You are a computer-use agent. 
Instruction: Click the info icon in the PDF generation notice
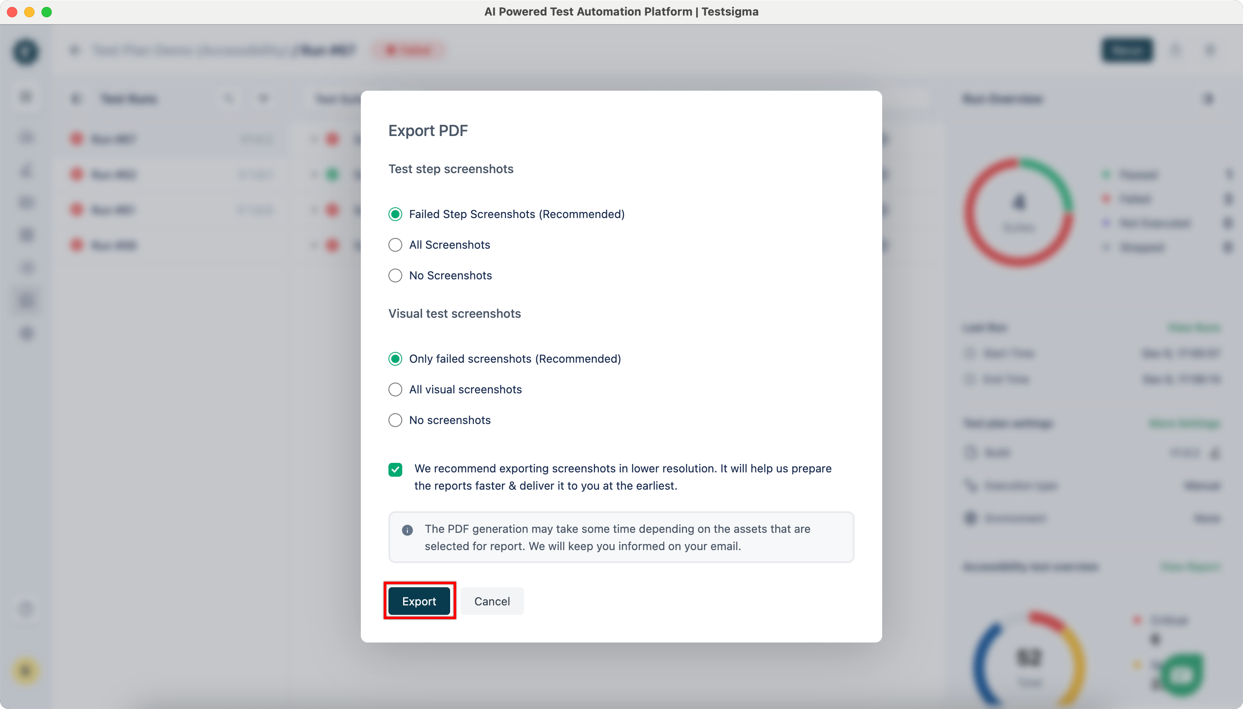tap(407, 530)
